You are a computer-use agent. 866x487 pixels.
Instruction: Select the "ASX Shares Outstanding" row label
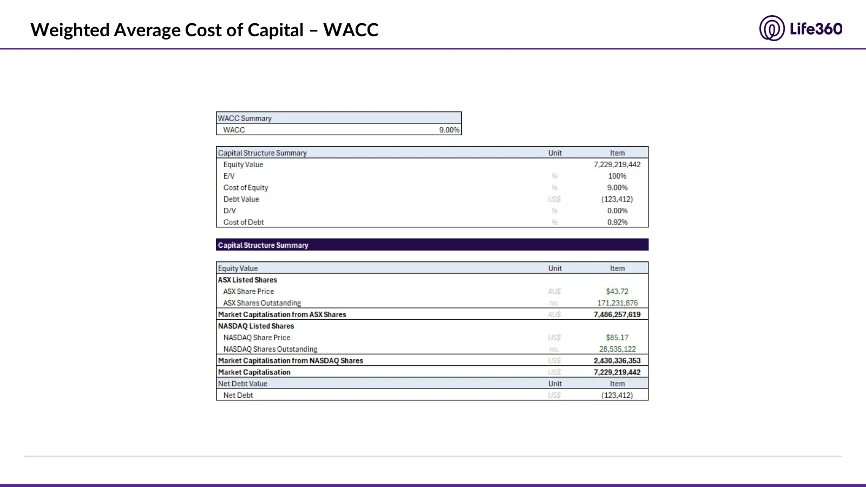click(262, 303)
